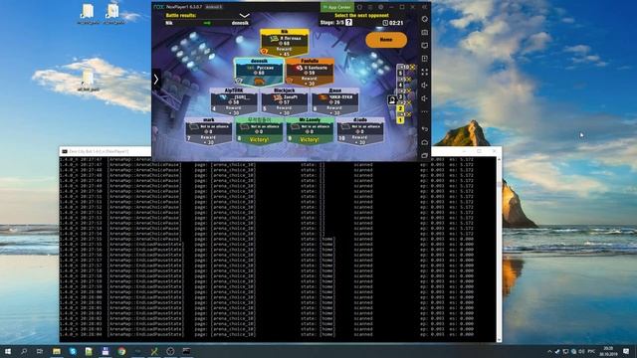Choose opponent mark in rank 7
This screenshot has height=358, width=637.
click(209, 131)
